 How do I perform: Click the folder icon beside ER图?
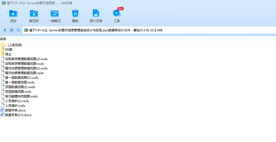[x=3, y=49]
